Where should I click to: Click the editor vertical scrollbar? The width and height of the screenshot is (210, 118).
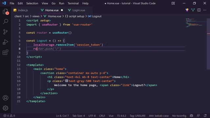[x=208, y=44]
